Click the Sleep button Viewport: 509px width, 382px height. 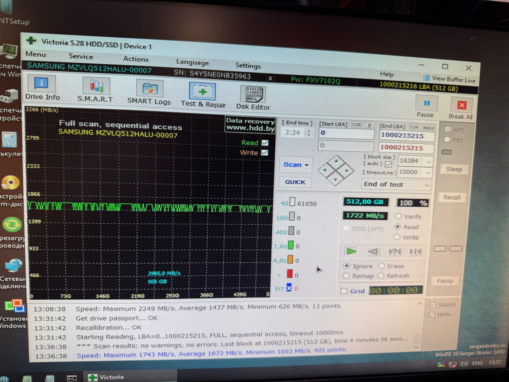click(453, 169)
